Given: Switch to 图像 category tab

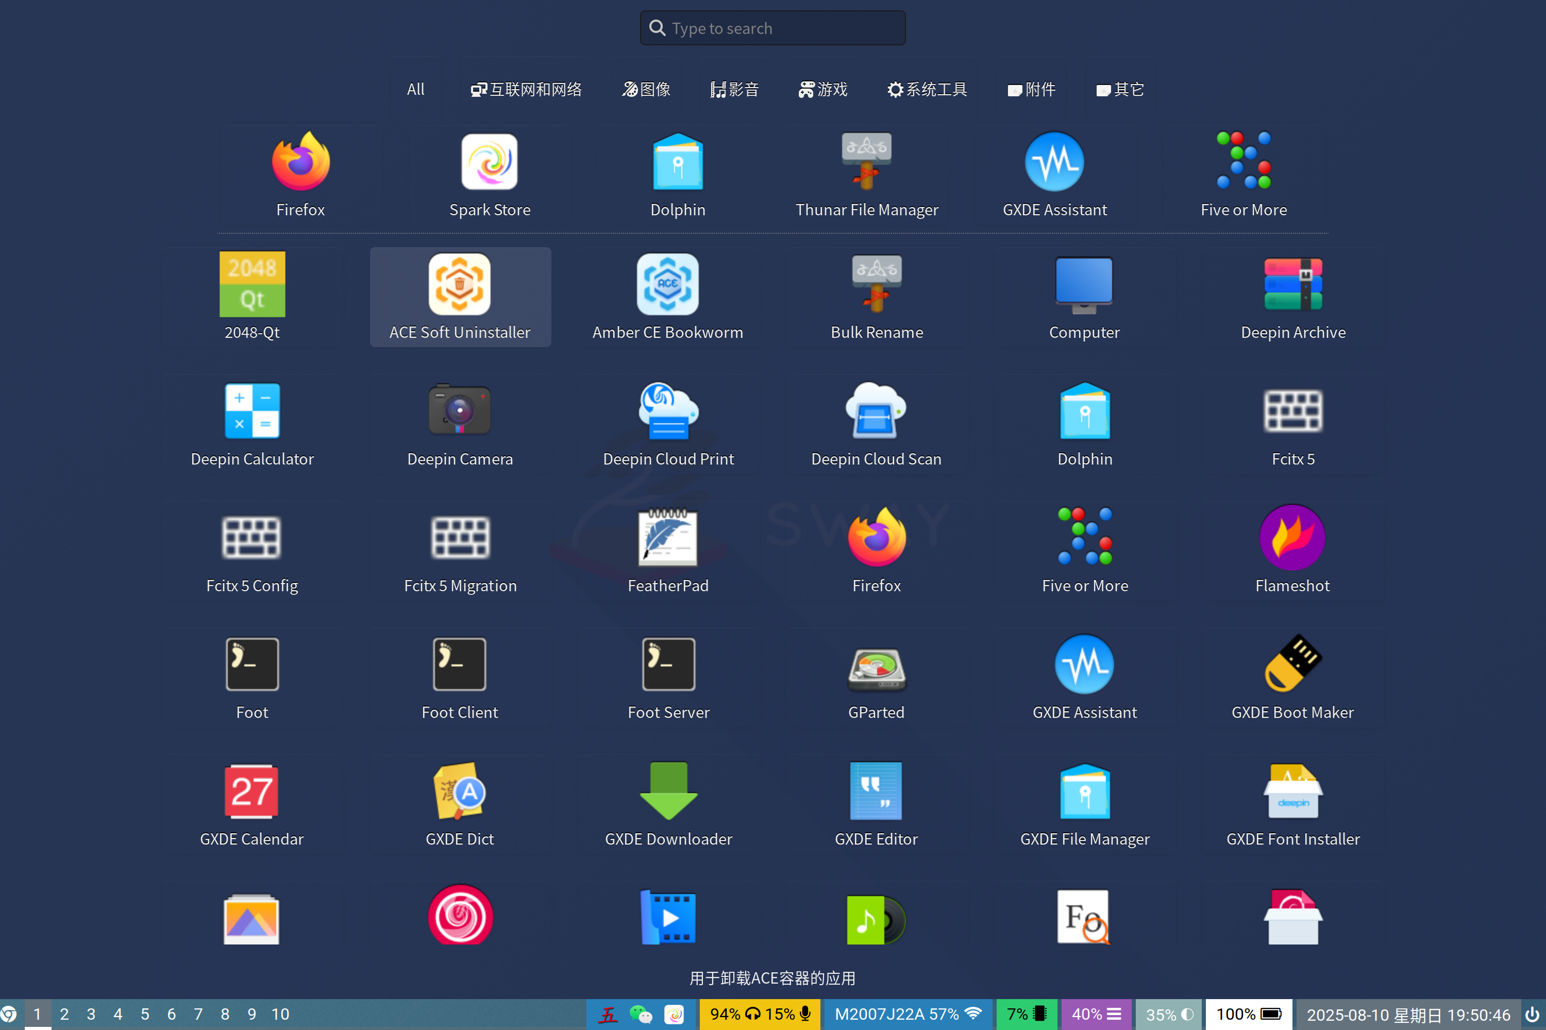Looking at the screenshot, I should [647, 89].
